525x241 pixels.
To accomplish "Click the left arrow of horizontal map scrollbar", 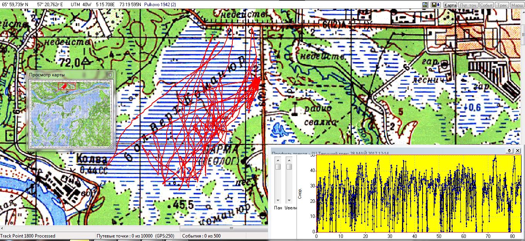I will pyautogui.click(x=3, y=228).
